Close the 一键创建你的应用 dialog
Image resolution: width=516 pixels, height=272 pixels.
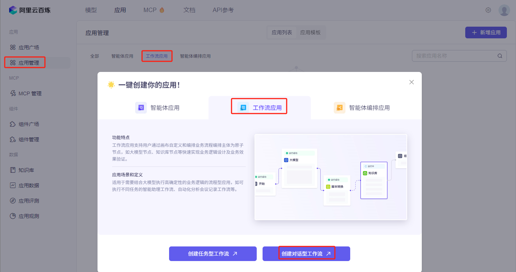(x=412, y=82)
